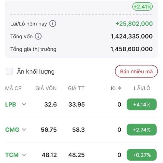Image resolution: width=163 pixels, height=163 pixels.
Task: Select the LÃI/LỖ column header
Action: 142,88
